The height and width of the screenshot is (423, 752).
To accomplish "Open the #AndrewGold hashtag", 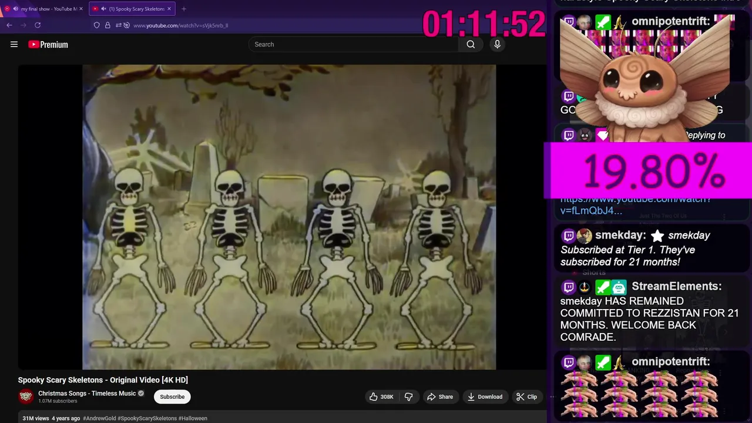I will click(x=99, y=418).
